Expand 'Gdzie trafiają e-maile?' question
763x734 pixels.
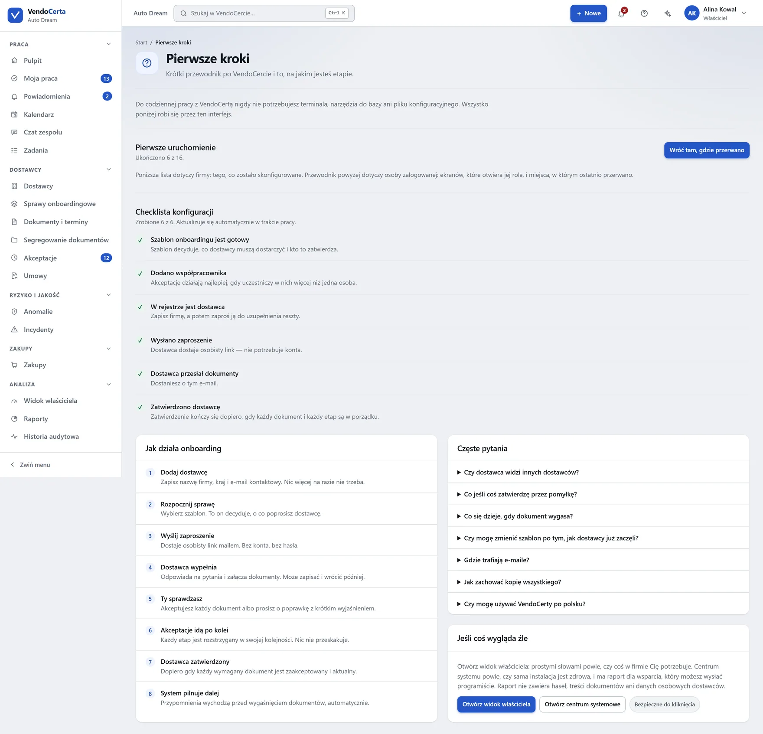point(598,560)
